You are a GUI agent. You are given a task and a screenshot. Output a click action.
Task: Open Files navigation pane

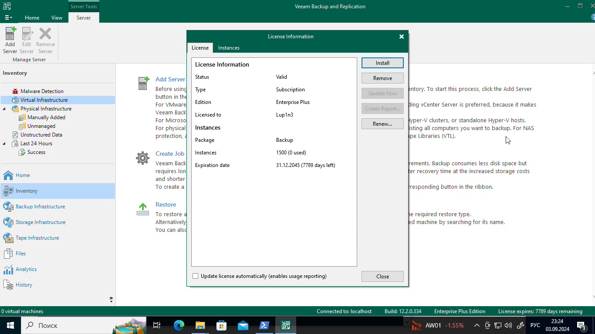coord(57,254)
